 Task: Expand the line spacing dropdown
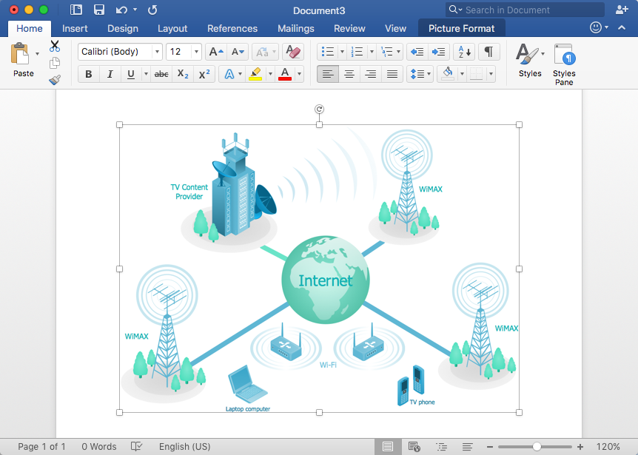click(x=420, y=74)
